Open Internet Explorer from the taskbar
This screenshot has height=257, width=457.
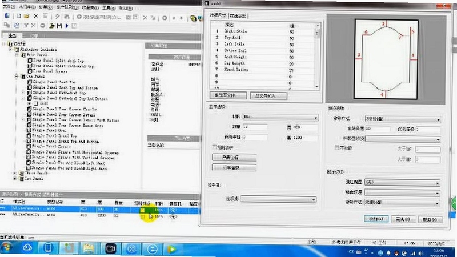coord(152,249)
